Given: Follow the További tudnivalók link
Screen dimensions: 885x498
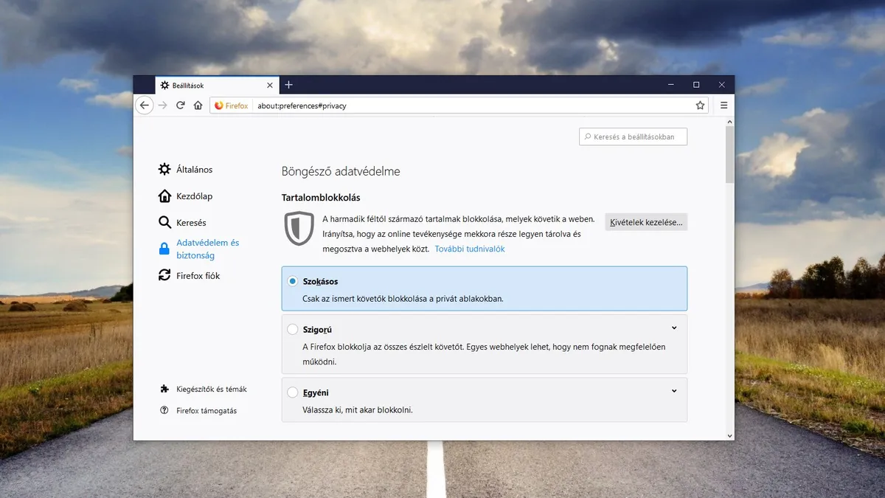Looking at the screenshot, I should pyautogui.click(x=470, y=249).
